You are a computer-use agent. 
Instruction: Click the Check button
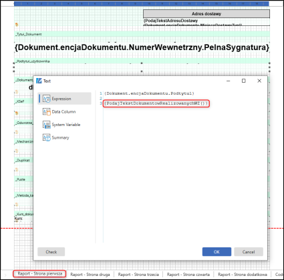click(51, 252)
